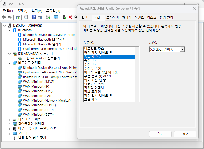This screenshot has height=149, width=204.
Task: Click icon beside Microsoft Bluetooth LE 열거자
Action: click(x=20, y=39)
